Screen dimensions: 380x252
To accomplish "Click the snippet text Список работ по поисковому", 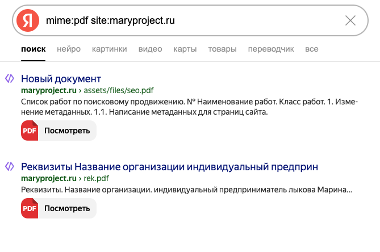I will click(189, 107).
